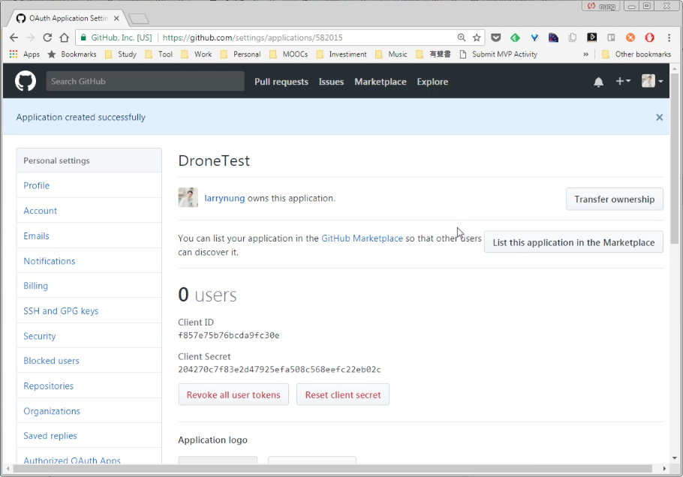Open Chrome three-dot menu
This screenshot has width=683, height=477.
click(669, 37)
